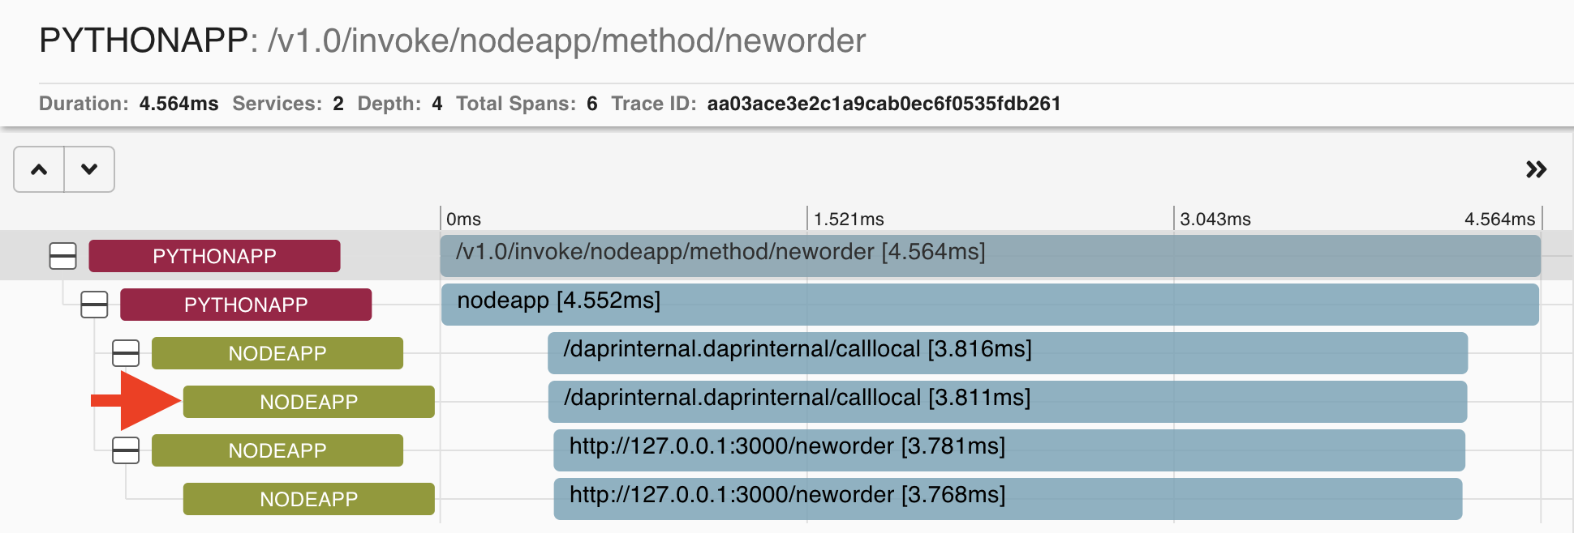The width and height of the screenshot is (1574, 533).
Task: Select the red arrow marked NODEAPP span label
Action: pos(308,401)
